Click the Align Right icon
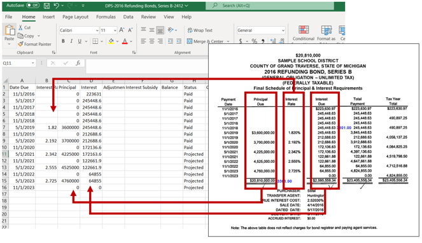This screenshot has width=422, height=243. [160, 41]
